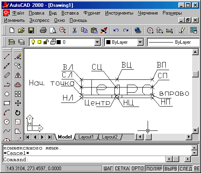Select the Line draw tool
This screenshot has width=201, height=173.
click(x=7, y=57)
